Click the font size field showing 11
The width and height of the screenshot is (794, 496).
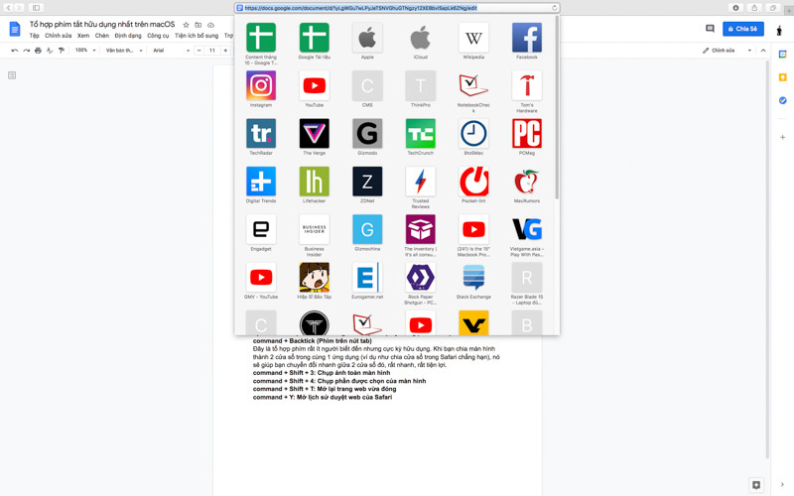(212, 51)
